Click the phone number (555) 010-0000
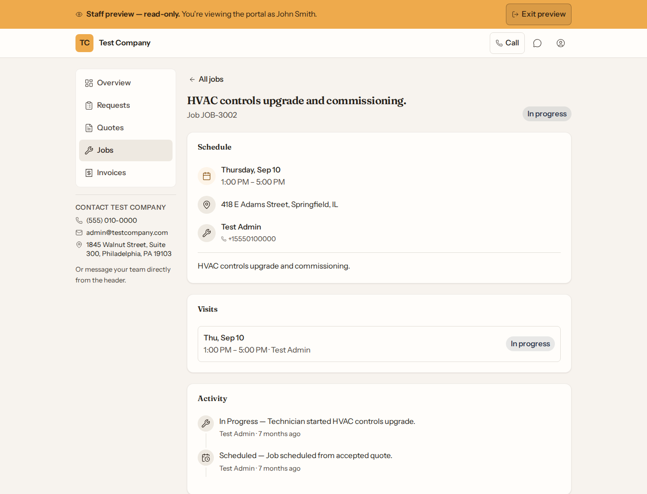Image resolution: width=647 pixels, height=494 pixels. pyautogui.click(x=111, y=221)
